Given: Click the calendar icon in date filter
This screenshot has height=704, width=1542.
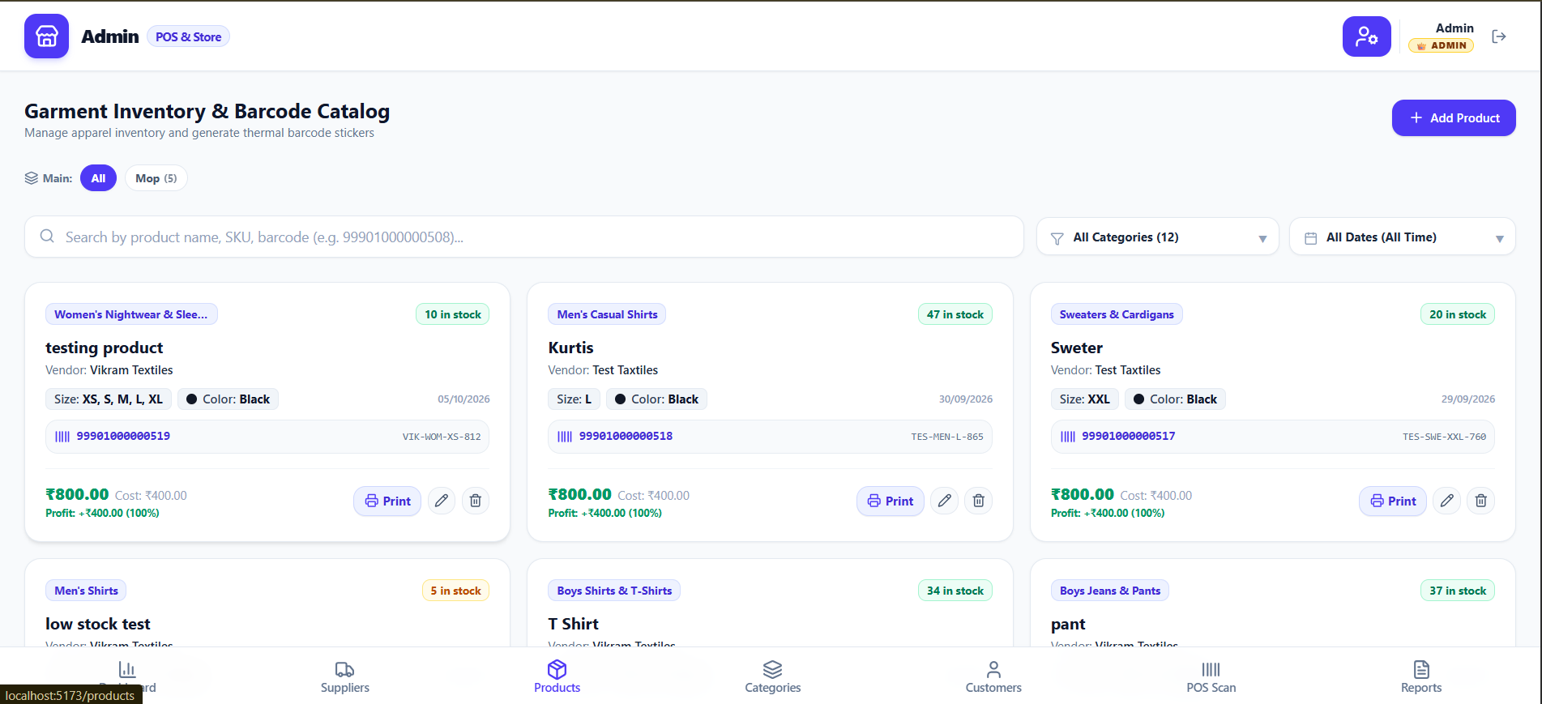Looking at the screenshot, I should tap(1310, 238).
